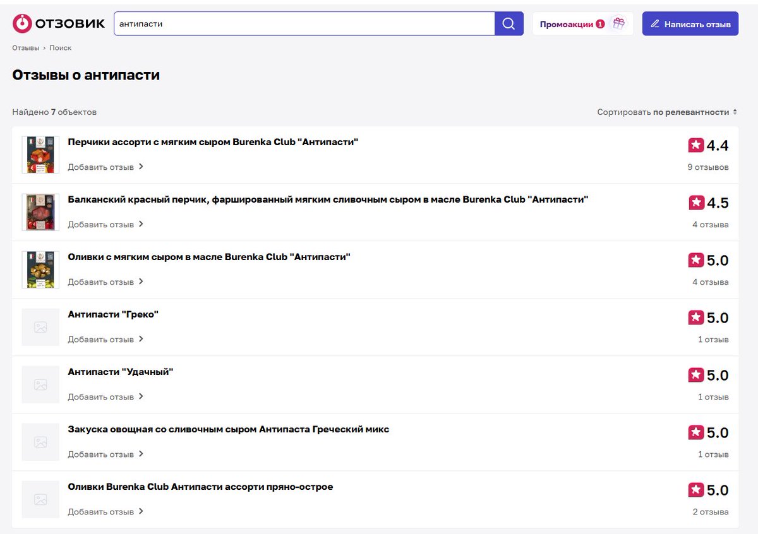
Task: Click "1 отзыв" for Греческий микс
Action: click(x=713, y=454)
